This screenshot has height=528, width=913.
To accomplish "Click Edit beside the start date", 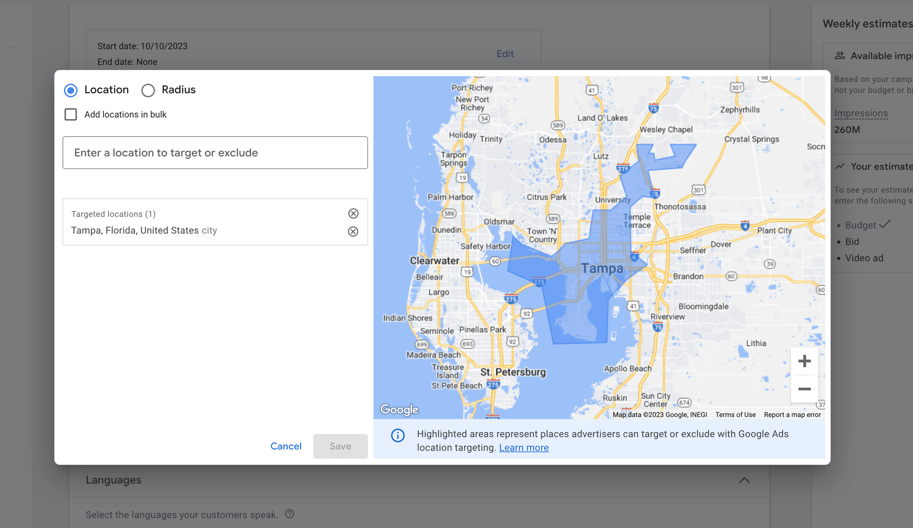I will pos(505,54).
